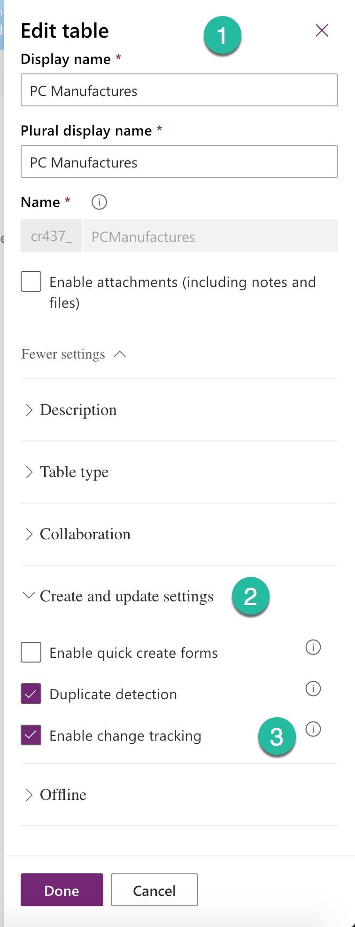Expand the Collaboration section
The width and height of the screenshot is (355, 927).
tap(179, 534)
